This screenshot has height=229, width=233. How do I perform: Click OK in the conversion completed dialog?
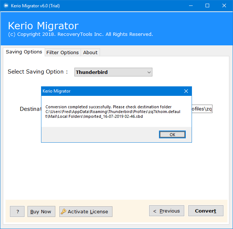172,135
